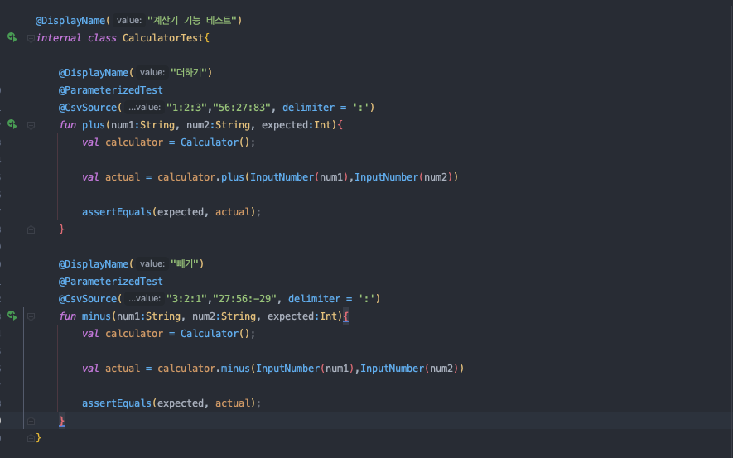Click Calculator() constructor in plus function
The height and width of the screenshot is (458, 733).
[215, 142]
